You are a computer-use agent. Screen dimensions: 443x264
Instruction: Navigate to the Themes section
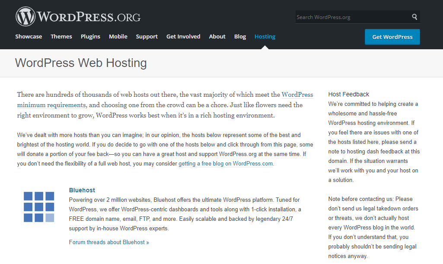[x=61, y=37]
